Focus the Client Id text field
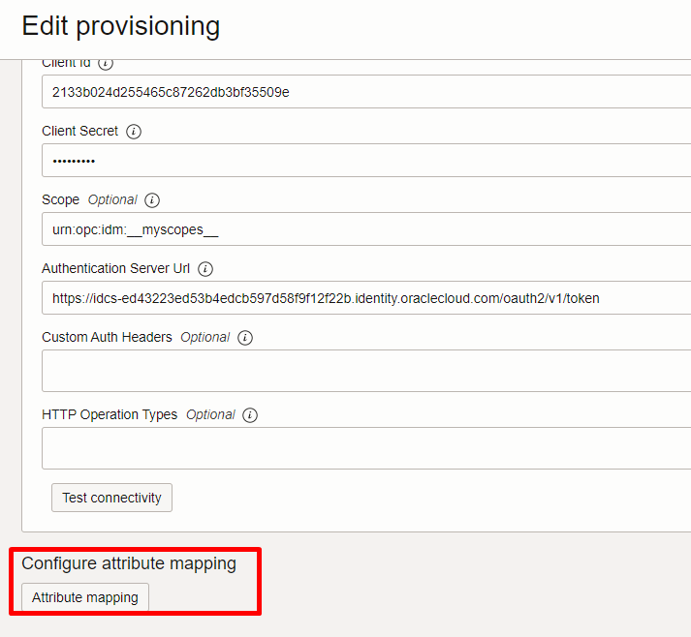Image resolution: width=691 pixels, height=637 pixels. [366, 92]
